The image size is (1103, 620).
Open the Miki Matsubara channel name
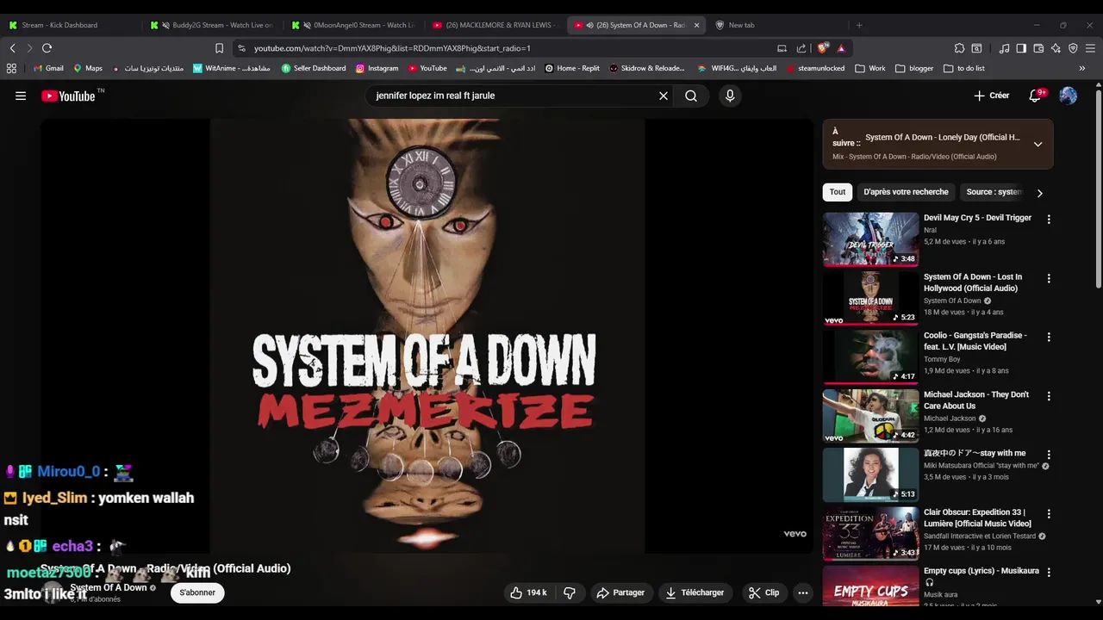coord(981,466)
